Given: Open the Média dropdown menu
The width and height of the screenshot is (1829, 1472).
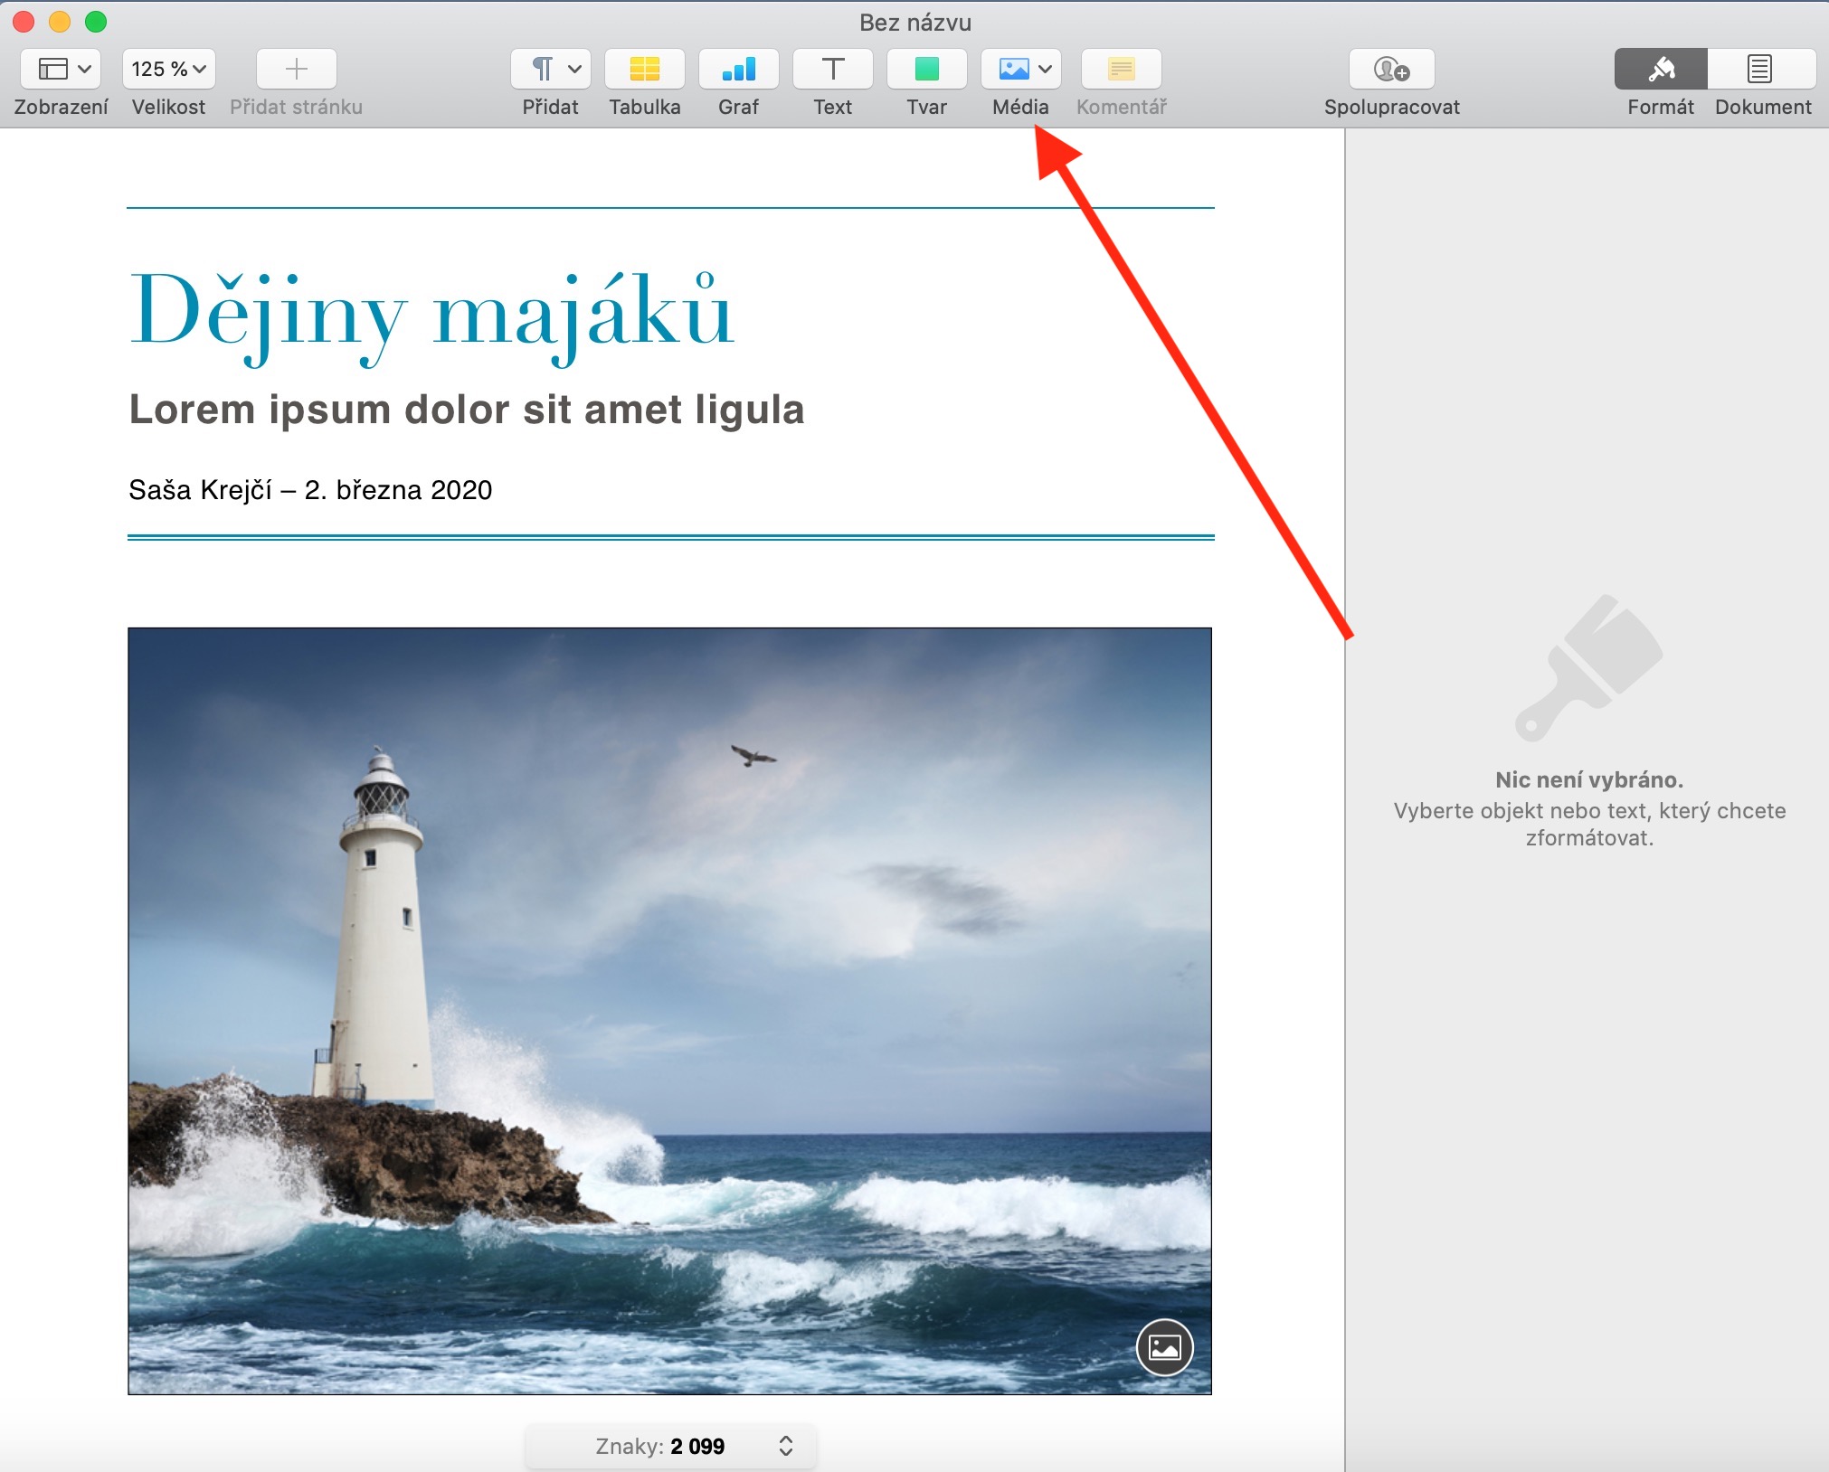Looking at the screenshot, I should [x=1021, y=70].
